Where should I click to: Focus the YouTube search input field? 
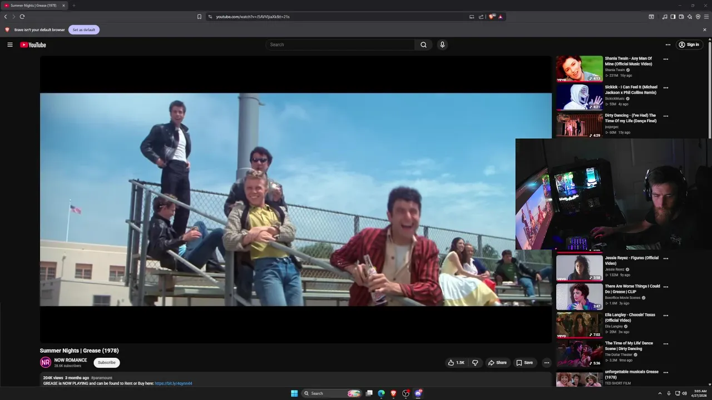tap(340, 44)
